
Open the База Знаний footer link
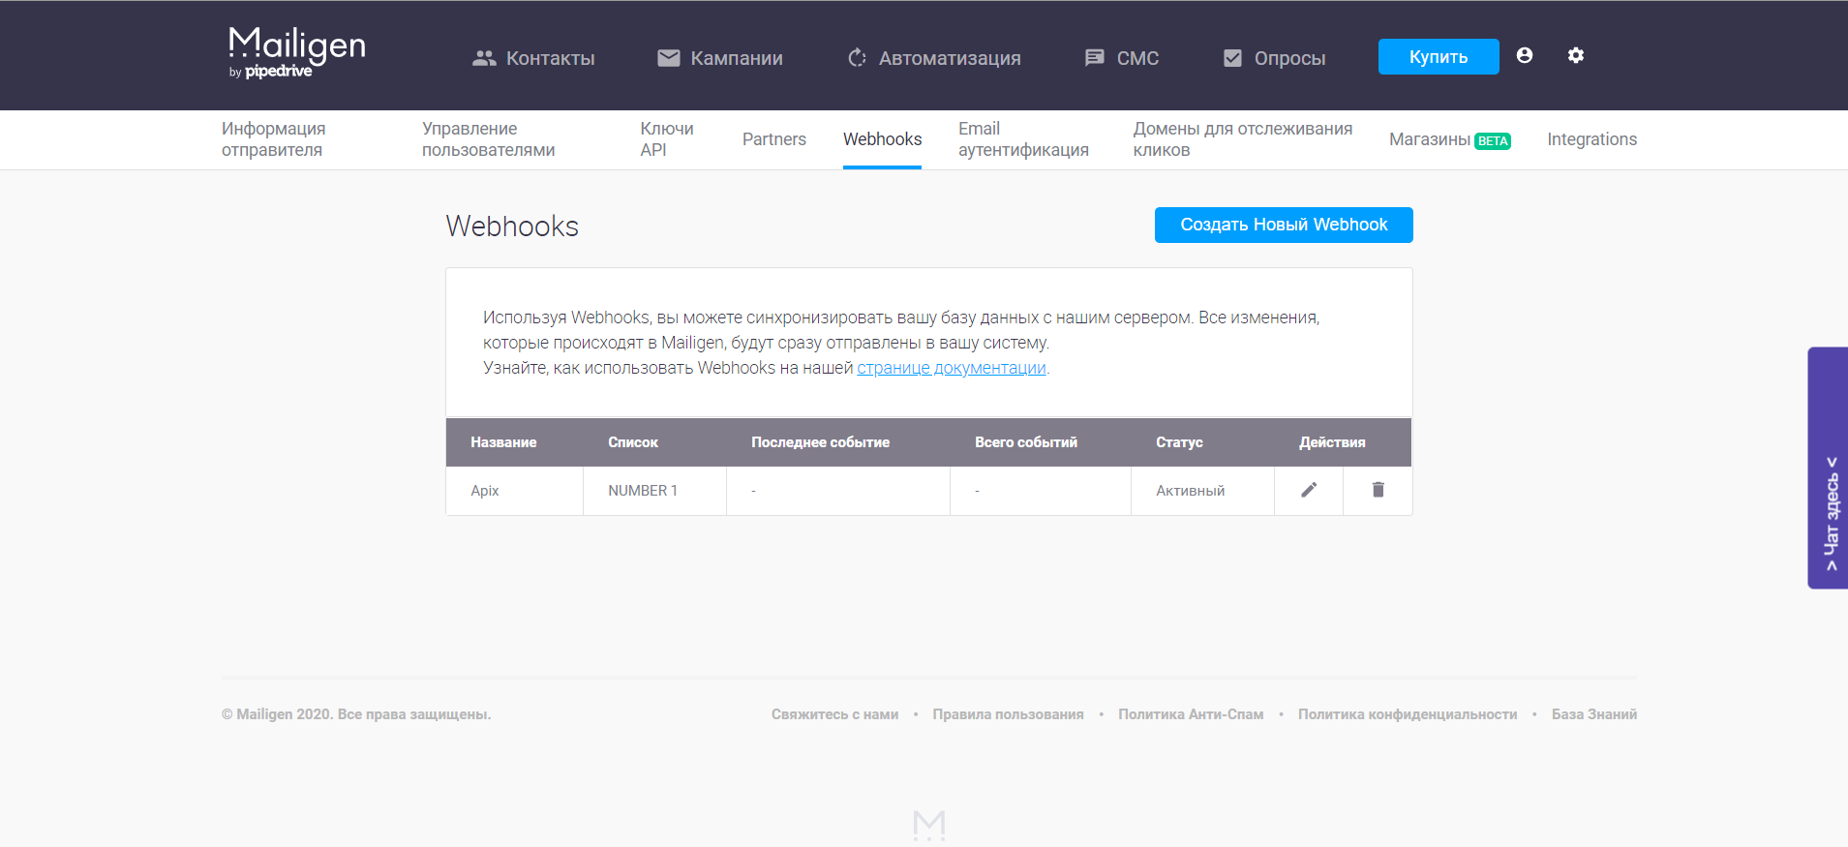click(x=1594, y=714)
